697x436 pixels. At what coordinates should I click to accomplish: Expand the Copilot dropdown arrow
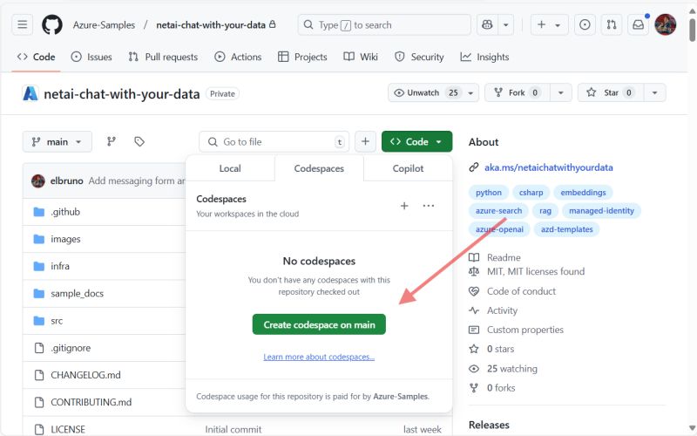[x=506, y=25]
